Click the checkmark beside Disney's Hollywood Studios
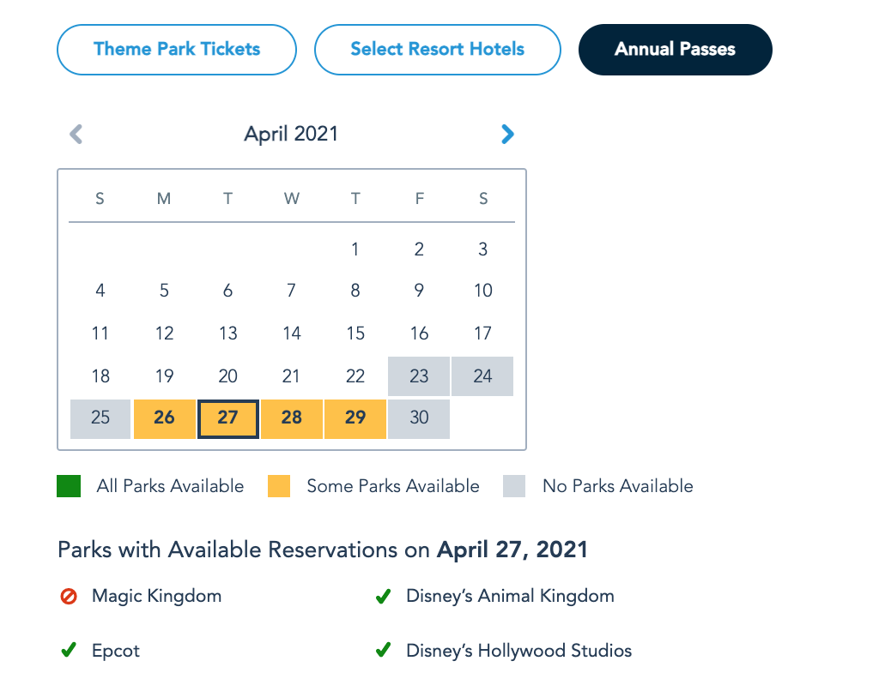 [x=383, y=651]
